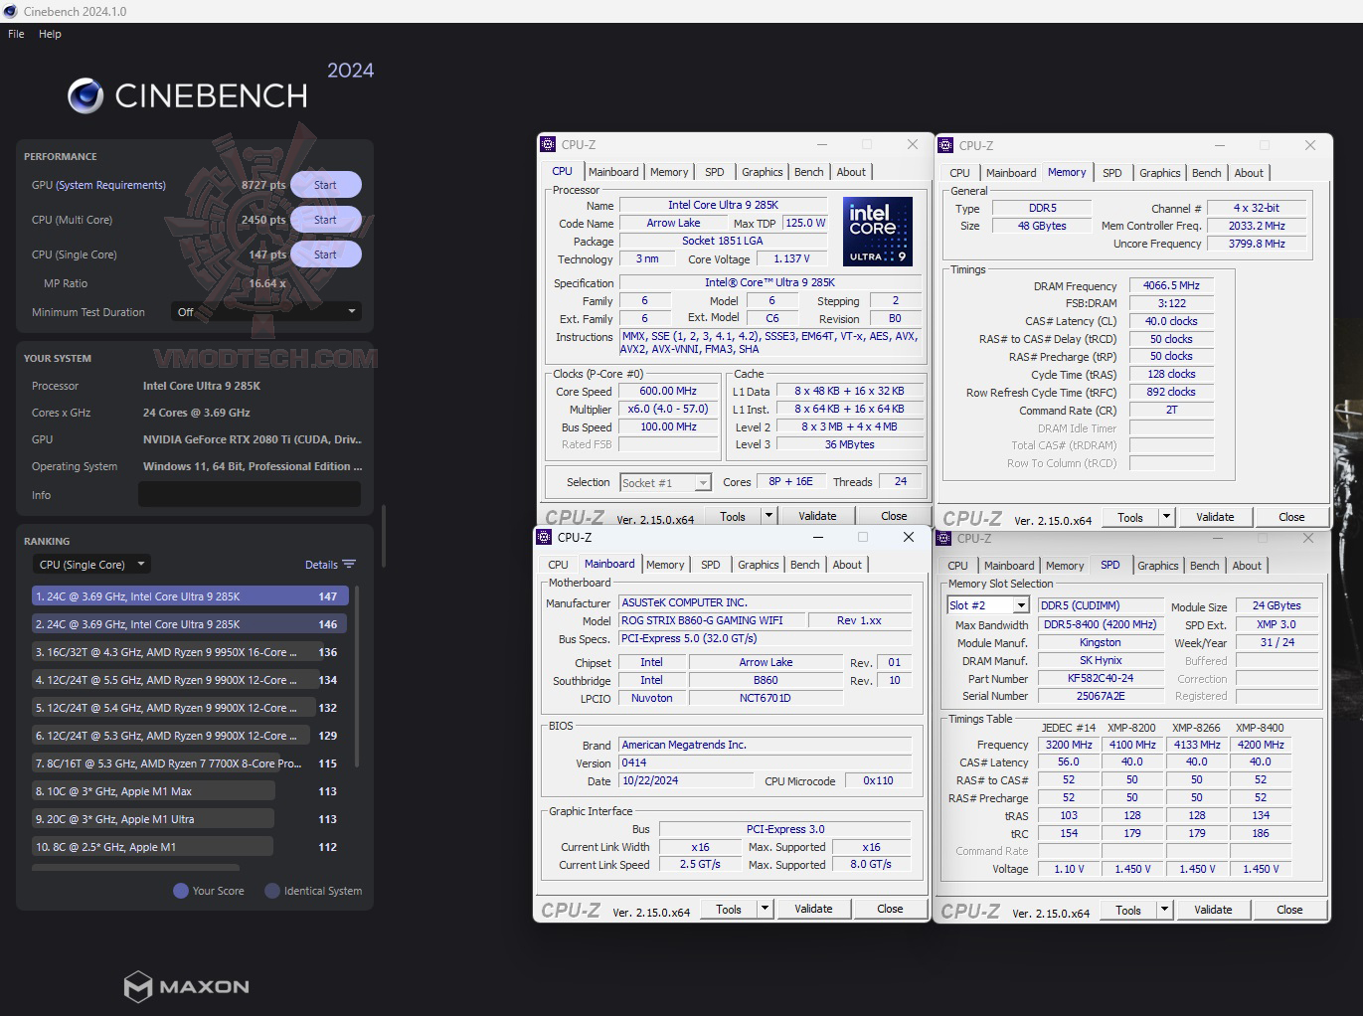This screenshot has width=1363, height=1016.
Task: Select the Your Score radio button
Action: pos(179,891)
